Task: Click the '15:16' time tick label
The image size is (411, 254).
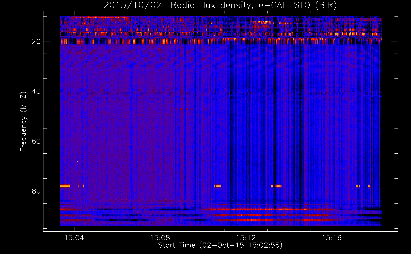Action: [x=332, y=238]
